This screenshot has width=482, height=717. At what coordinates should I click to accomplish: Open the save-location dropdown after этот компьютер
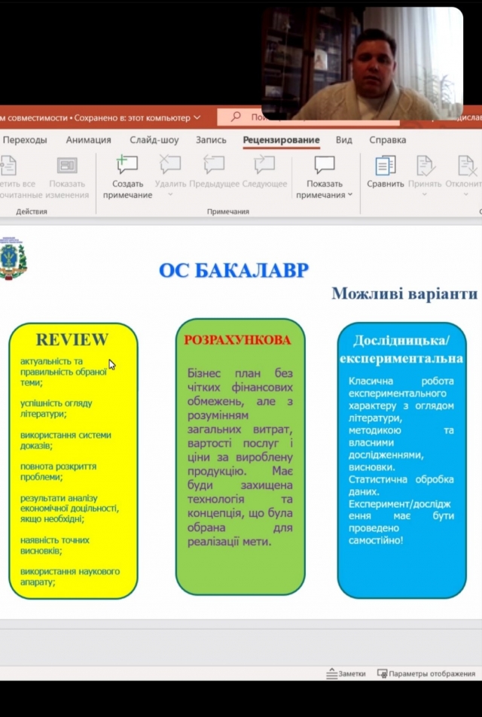point(197,117)
